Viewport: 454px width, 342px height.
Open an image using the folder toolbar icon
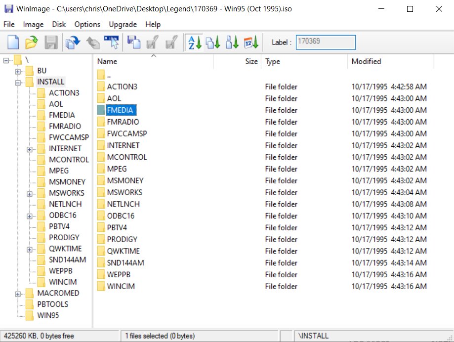pos(32,43)
